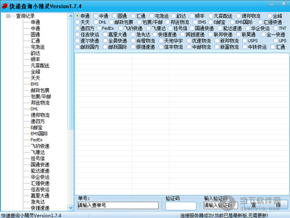The image size is (290, 218).
Task: Click 急先达 in the left tree
Action: 38,202
